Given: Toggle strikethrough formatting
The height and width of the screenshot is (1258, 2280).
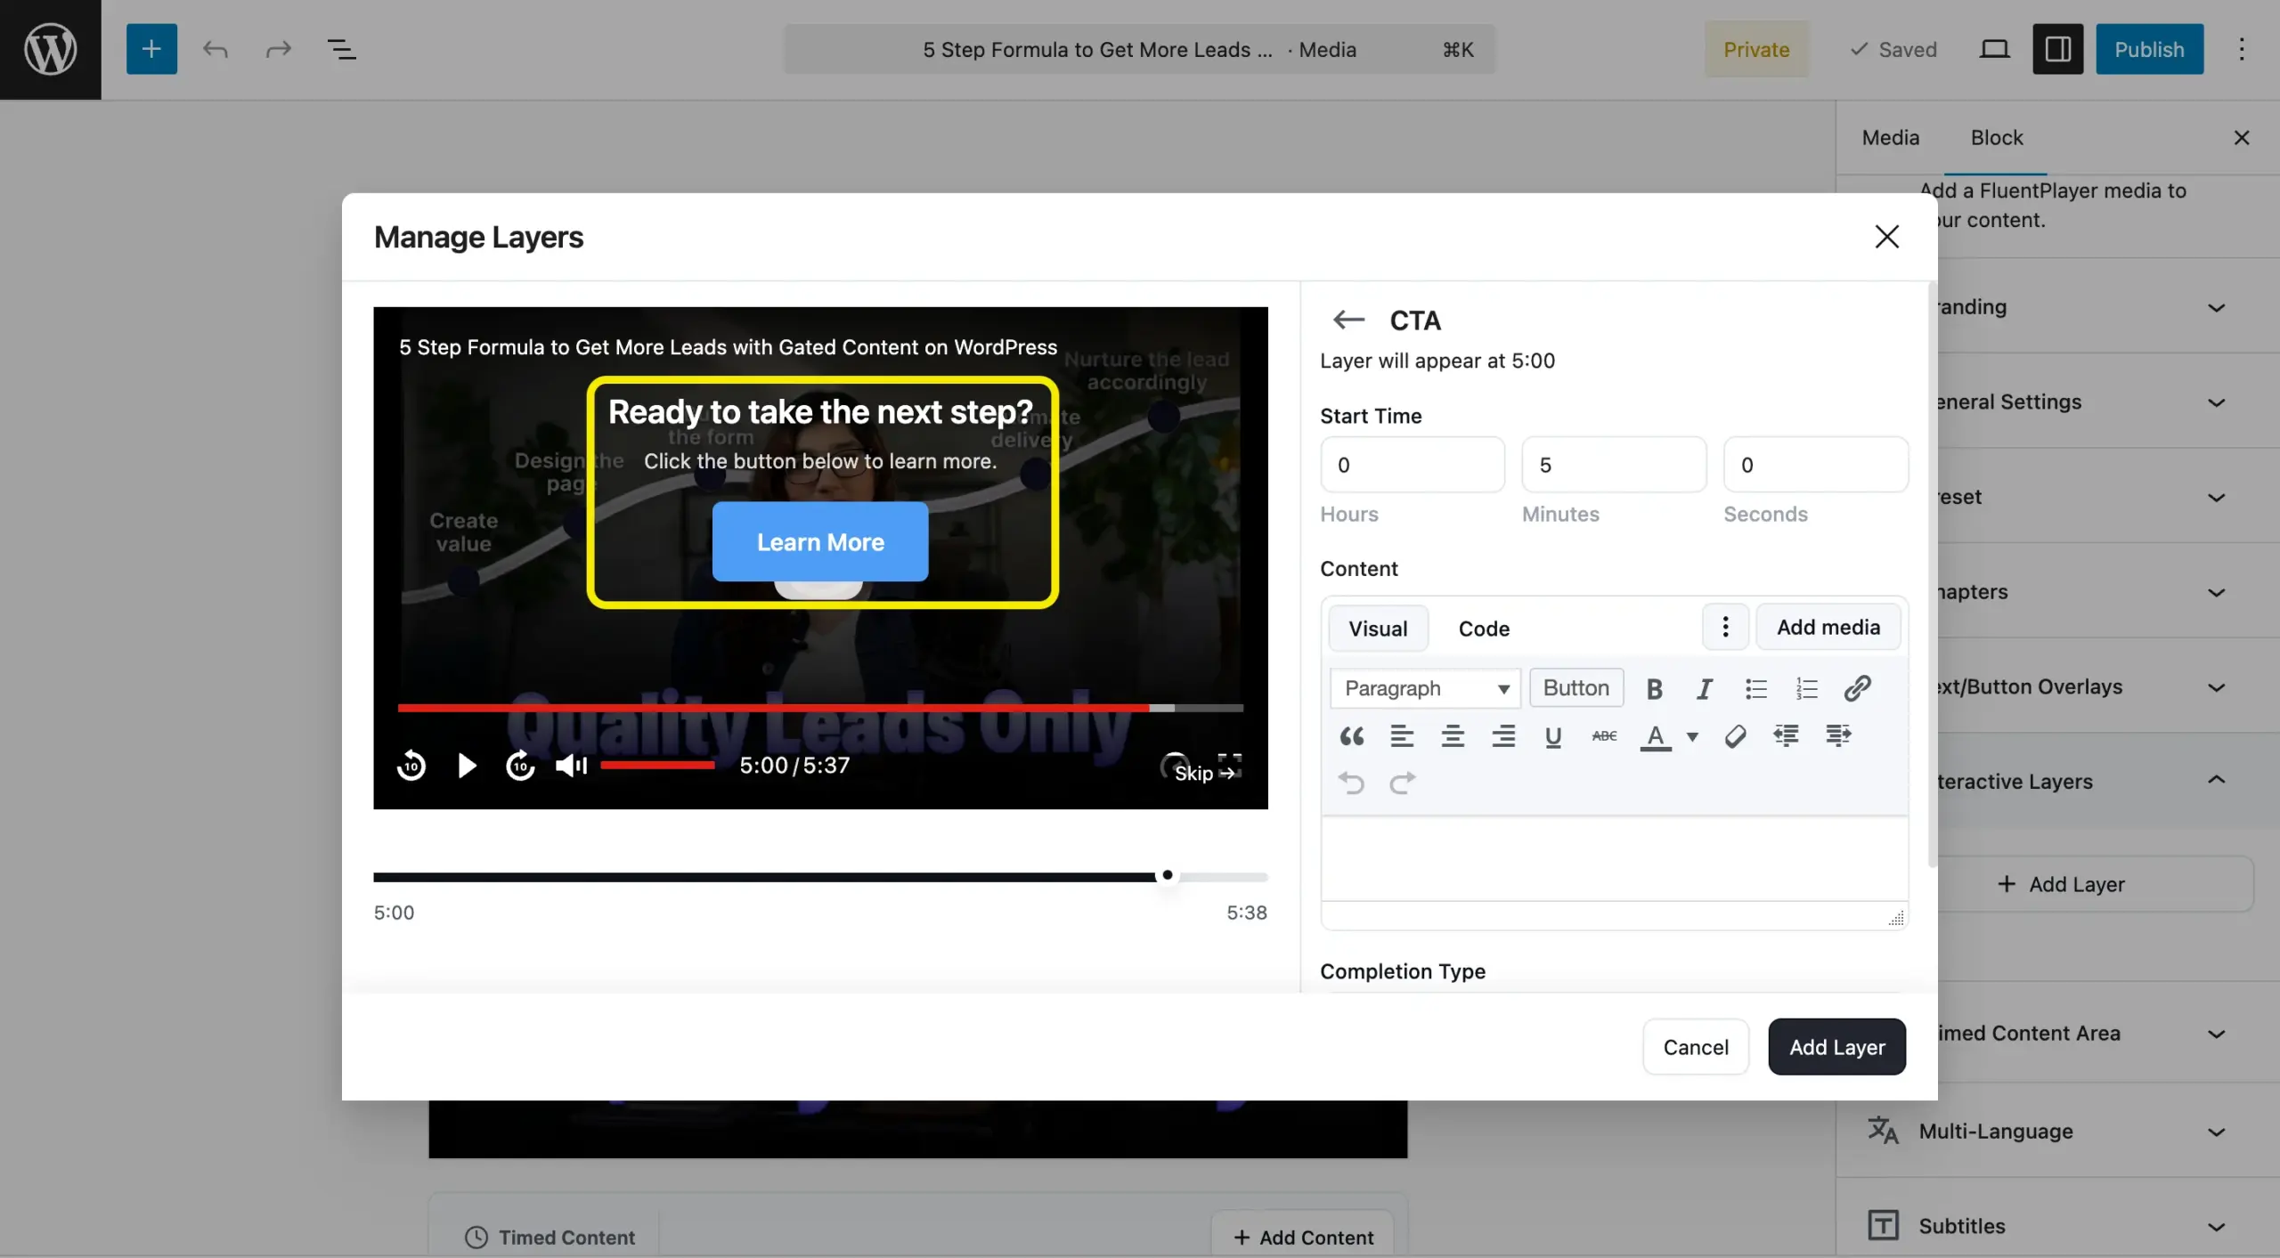Looking at the screenshot, I should 1604,736.
